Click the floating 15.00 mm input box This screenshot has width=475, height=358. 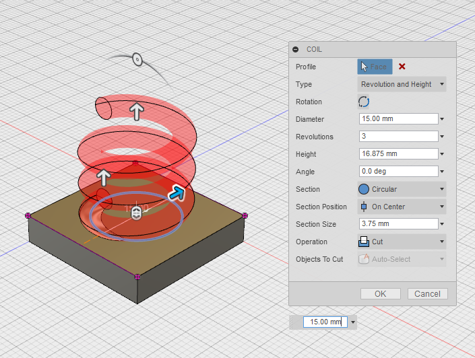click(x=325, y=322)
